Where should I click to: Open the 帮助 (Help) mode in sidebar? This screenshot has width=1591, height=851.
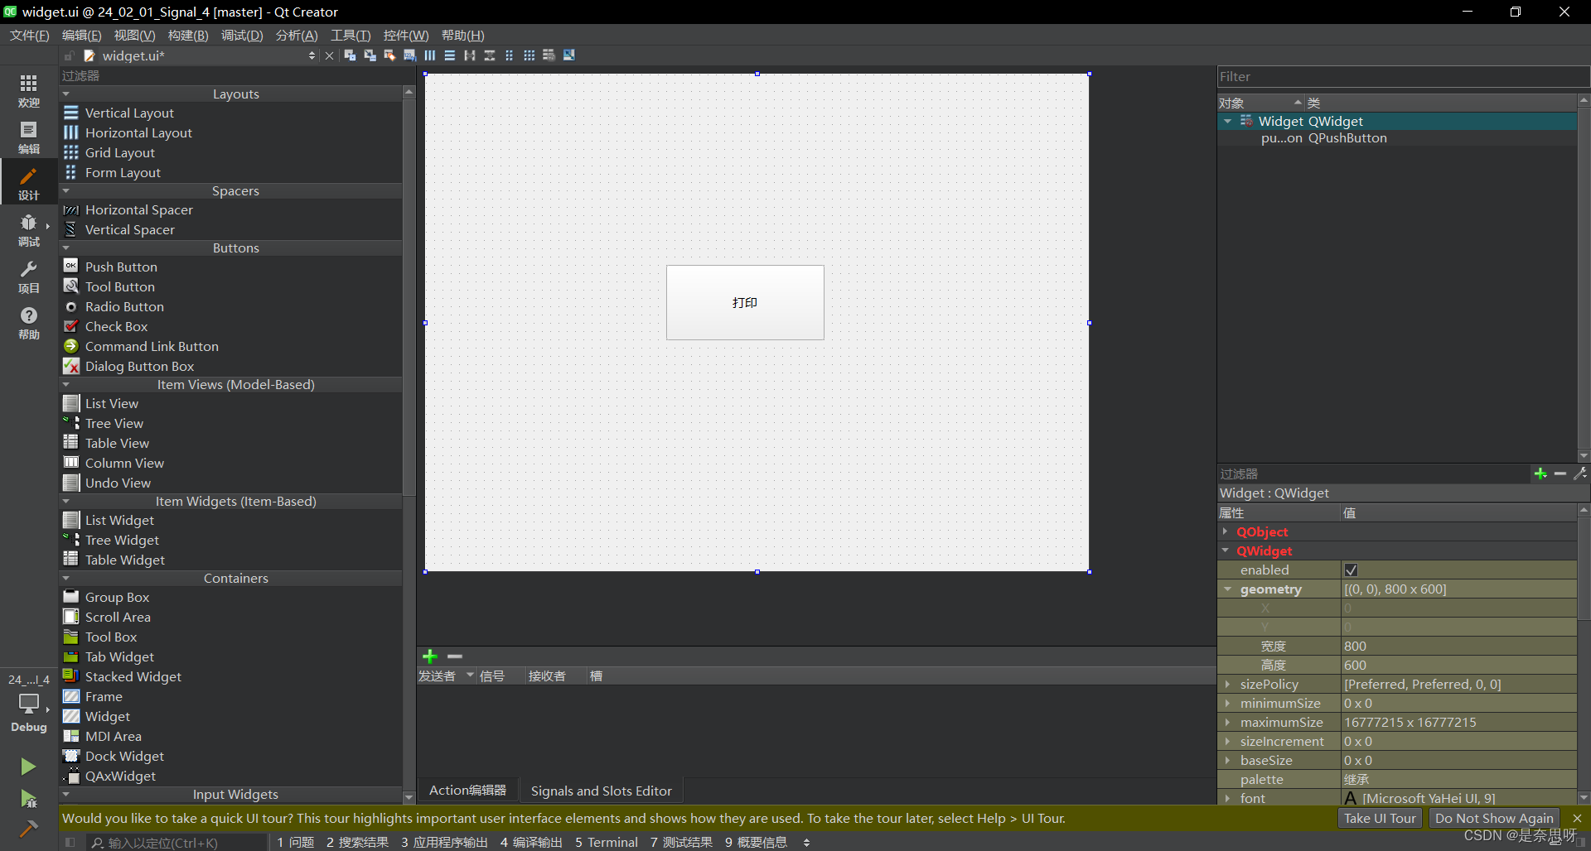[28, 323]
